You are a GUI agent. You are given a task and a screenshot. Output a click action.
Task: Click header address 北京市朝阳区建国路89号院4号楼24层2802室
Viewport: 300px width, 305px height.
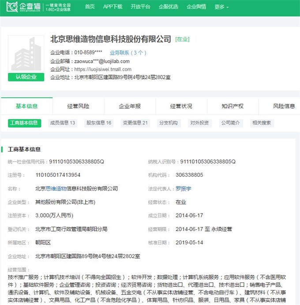pyautogui.click(x=122, y=77)
